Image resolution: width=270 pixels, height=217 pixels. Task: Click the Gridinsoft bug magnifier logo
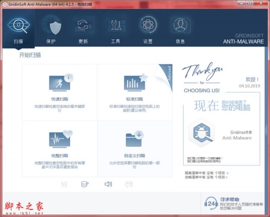point(202,133)
